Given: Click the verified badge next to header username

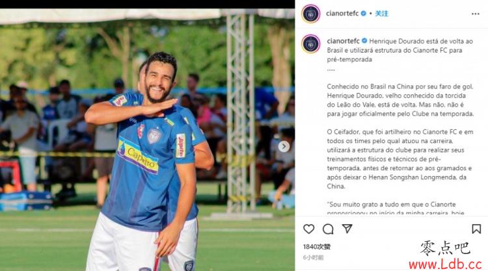Looking at the screenshot, I should tap(363, 14).
